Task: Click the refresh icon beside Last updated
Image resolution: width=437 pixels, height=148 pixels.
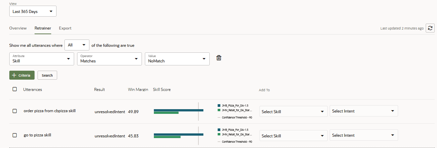Action: click(x=430, y=28)
